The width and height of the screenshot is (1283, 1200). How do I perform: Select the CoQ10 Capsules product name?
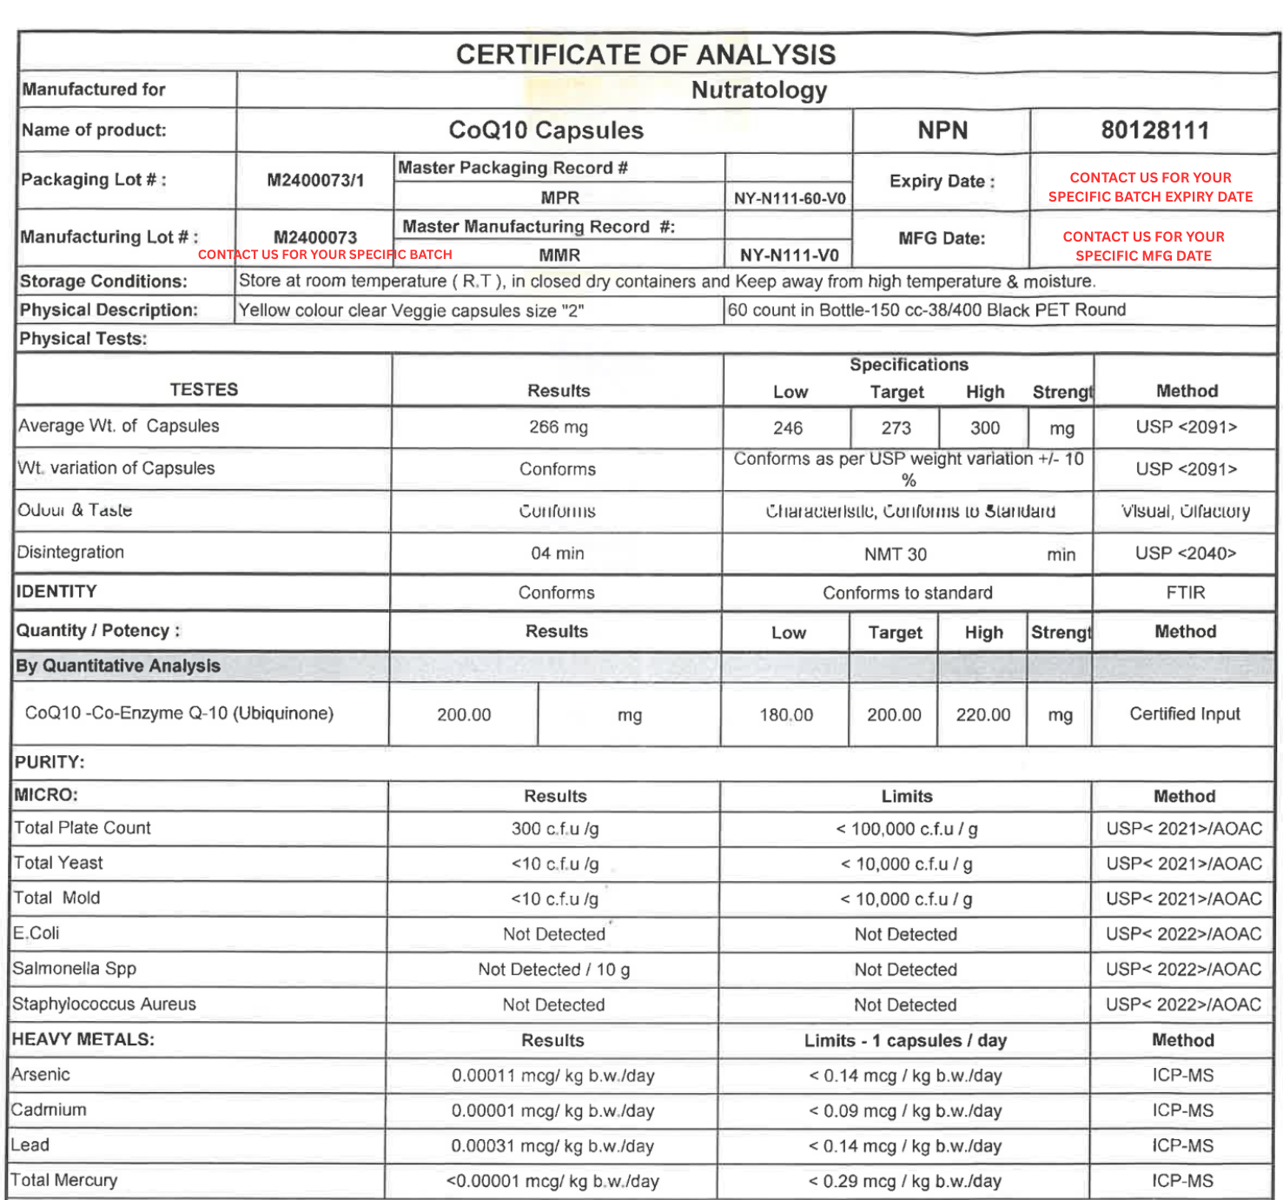546,130
